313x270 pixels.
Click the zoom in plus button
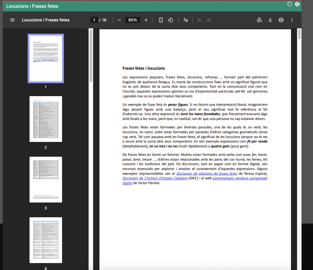pyautogui.click(x=146, y=20)
